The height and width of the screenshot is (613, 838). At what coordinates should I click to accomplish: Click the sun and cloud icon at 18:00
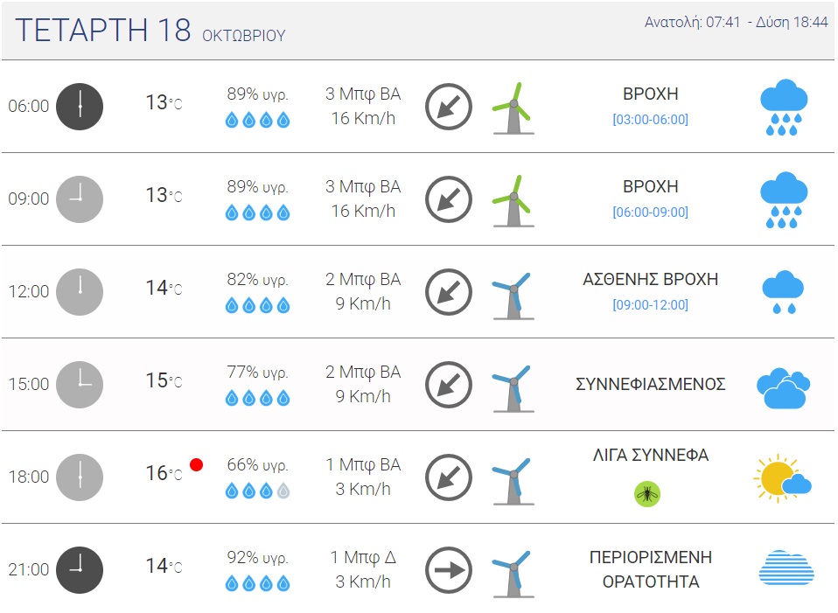[x=782, y=478]
